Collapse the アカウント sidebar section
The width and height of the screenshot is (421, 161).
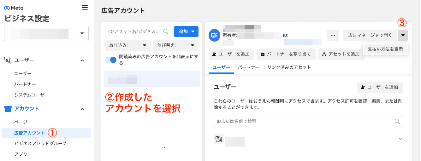[x=82, y=109]
